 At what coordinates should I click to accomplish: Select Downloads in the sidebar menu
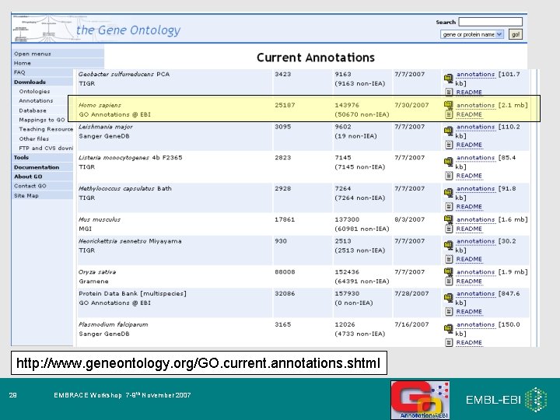pos(30,82)
